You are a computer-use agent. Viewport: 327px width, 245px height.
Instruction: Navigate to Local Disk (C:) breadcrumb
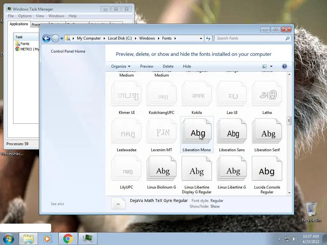pyautogui.click(x=120, y=38)
